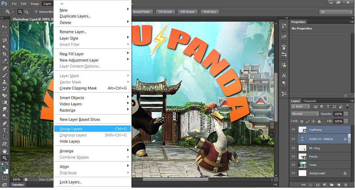Select the Lasso tool
Image resolution: width=355 pixels, height=190 pixels.
tap(4, 40)
